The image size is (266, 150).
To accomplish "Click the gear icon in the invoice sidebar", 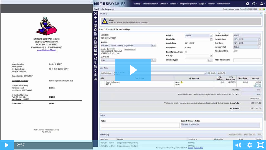I will tap(95, 30).
